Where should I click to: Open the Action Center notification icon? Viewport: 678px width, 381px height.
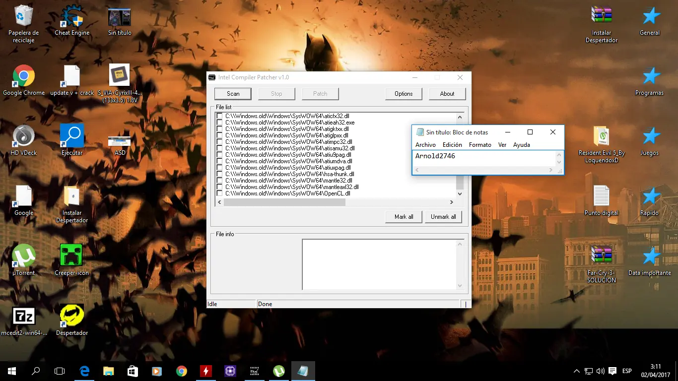pyautogui.click(x=612, y=371)
